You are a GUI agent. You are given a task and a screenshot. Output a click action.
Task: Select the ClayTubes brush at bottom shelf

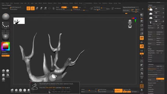[16, 91]
